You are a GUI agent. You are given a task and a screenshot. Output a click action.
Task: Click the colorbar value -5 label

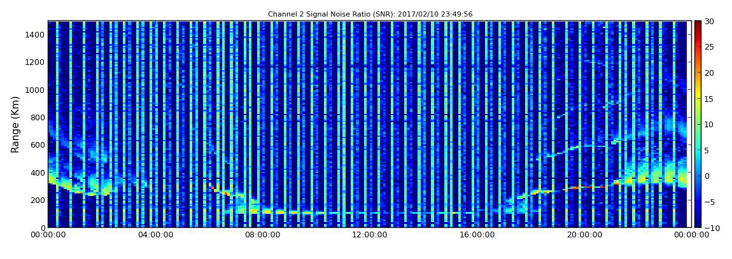(x=709, y=202)
